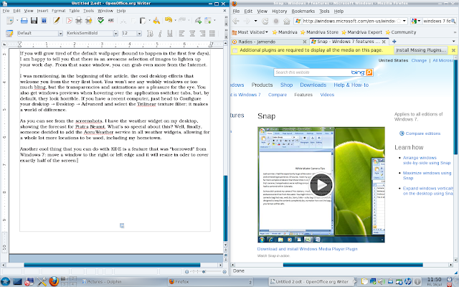This screenshot has width=459, height=287.
Task: Open Page Preview icon in Writer
Action: 88,21
